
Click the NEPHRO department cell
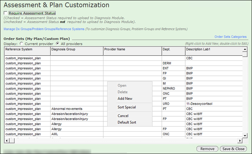(x=174, y=89)
